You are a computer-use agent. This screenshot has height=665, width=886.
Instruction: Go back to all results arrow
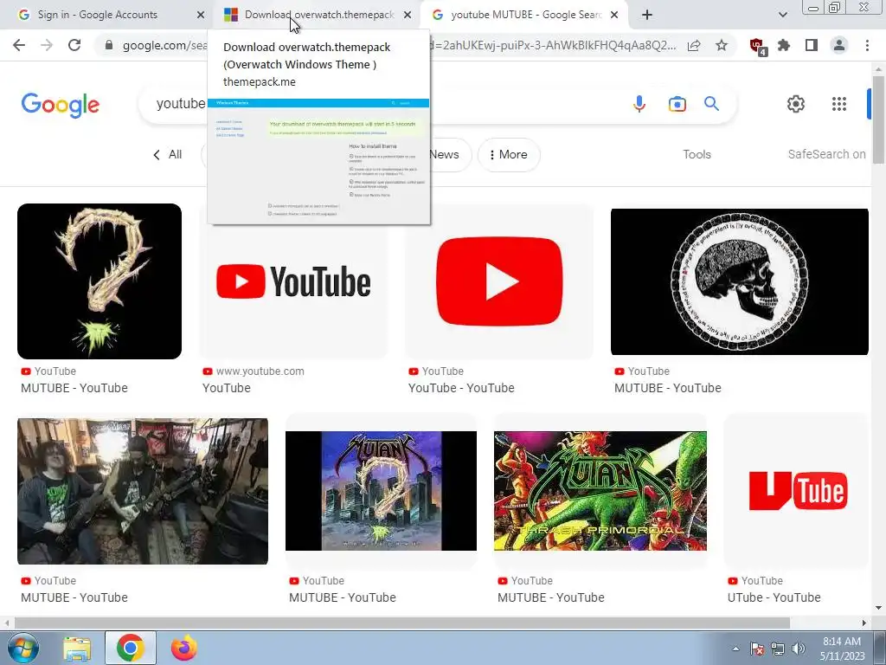tap(157, 154)
